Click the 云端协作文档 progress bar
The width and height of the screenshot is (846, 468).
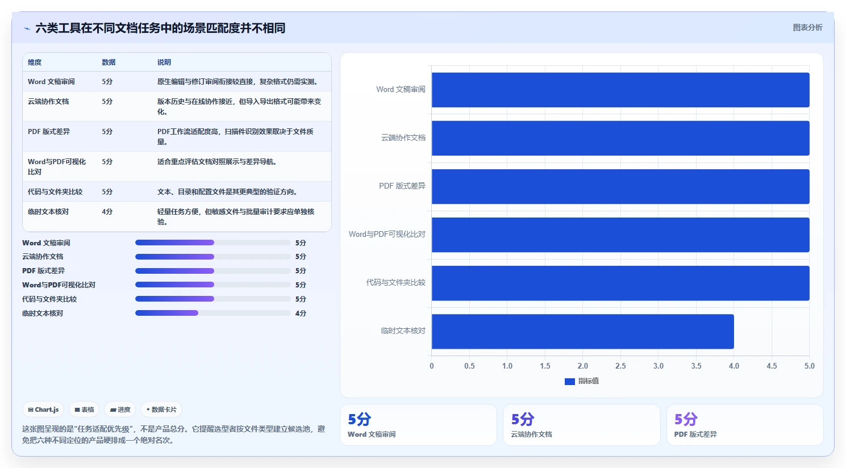pyautogui.click(x=213, y=257)
